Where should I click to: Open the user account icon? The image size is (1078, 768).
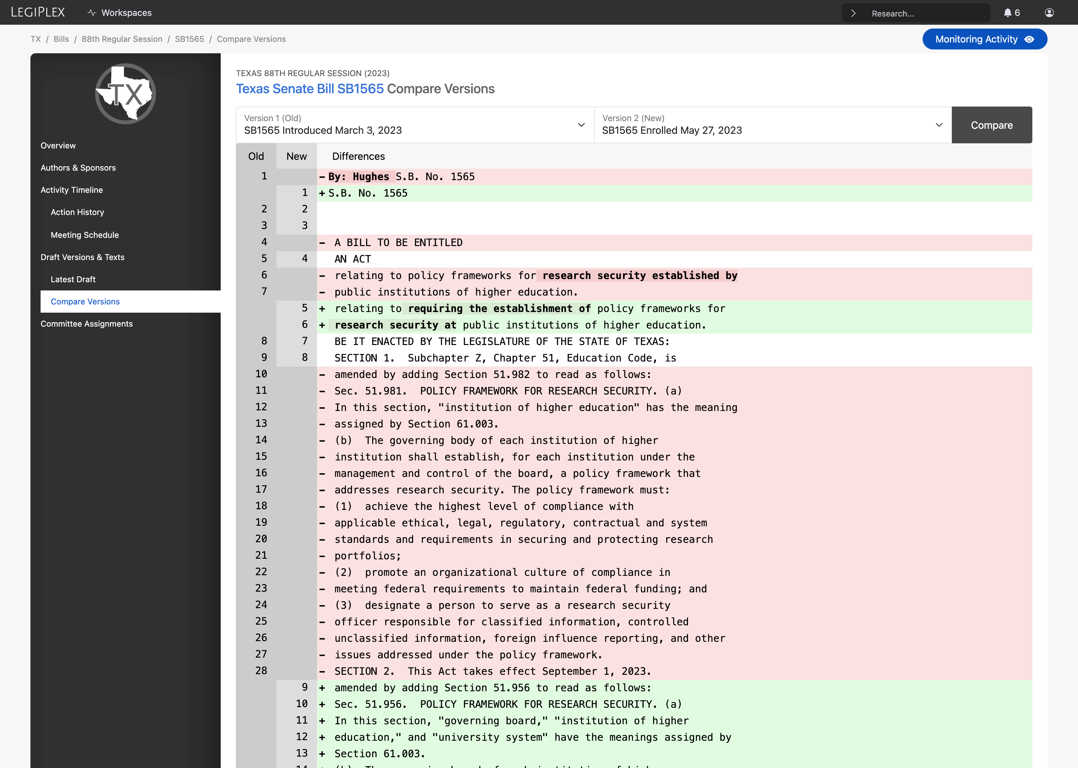[x=1049, y=13]
